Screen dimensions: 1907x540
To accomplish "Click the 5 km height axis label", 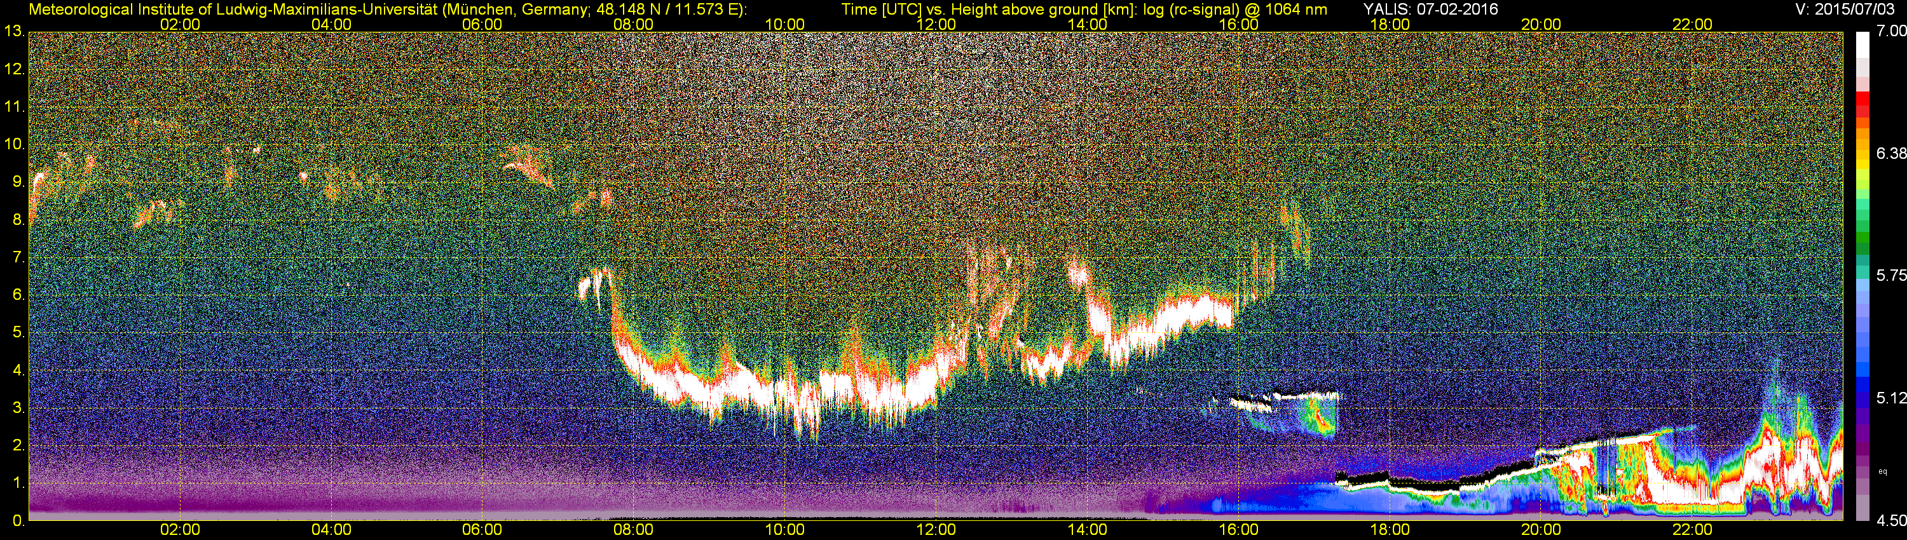I will (18, 333).
